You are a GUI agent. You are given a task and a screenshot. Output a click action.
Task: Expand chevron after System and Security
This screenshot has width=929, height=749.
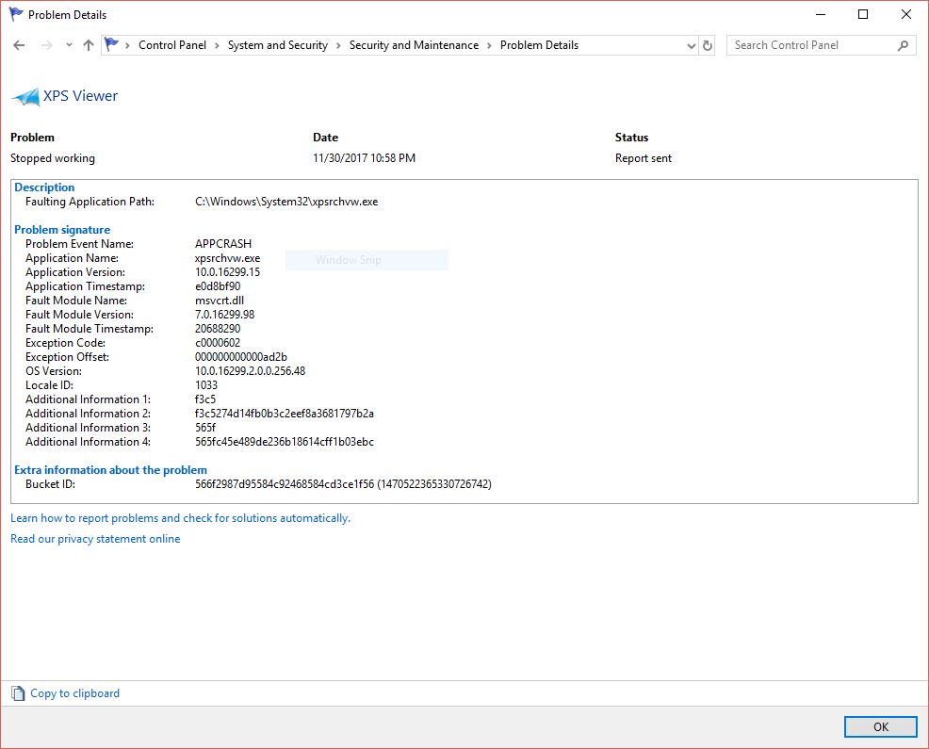(338, 45)
